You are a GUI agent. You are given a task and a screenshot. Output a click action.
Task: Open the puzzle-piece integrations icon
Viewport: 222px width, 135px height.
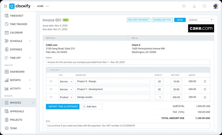pyautogui.click(x=184, y=6)
